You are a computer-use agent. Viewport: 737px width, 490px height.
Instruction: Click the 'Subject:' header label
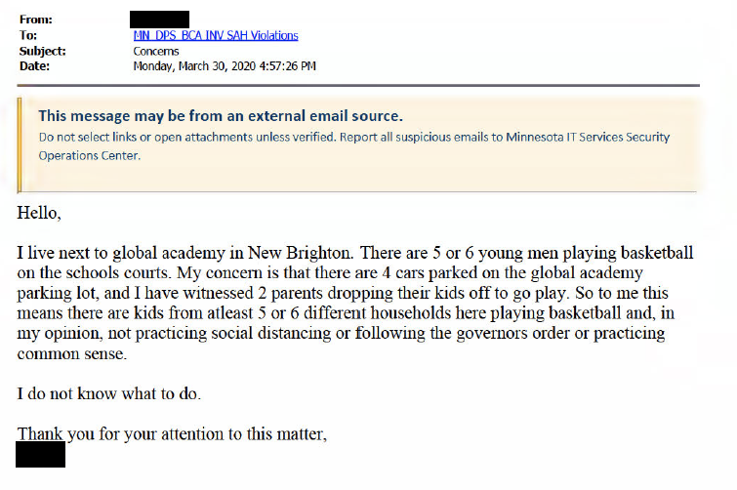click(x=43, y=51)
